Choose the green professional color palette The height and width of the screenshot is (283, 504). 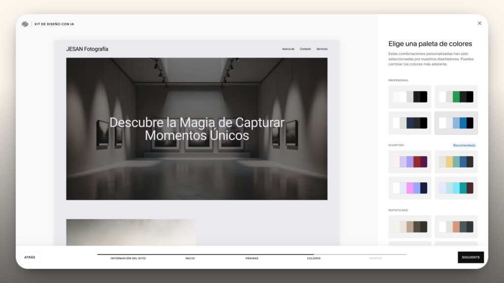tap(456, 97)
